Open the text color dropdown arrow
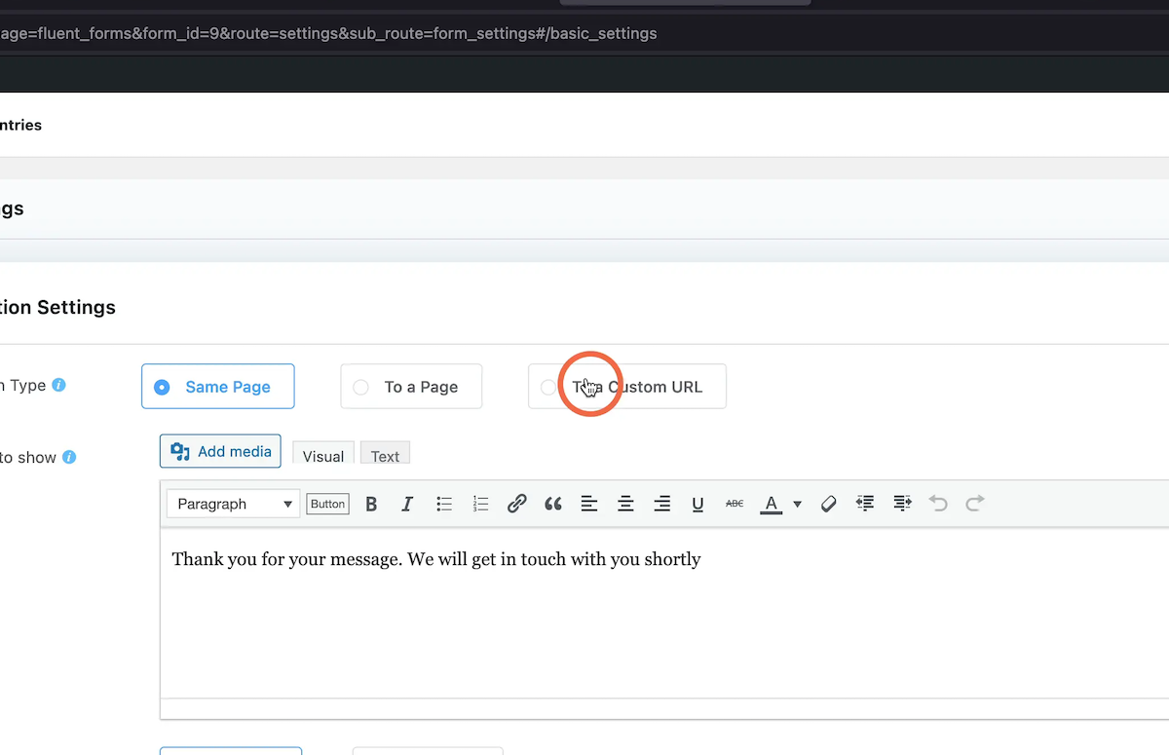This screenshot has width=1169, height=756. tap(797, 504)
